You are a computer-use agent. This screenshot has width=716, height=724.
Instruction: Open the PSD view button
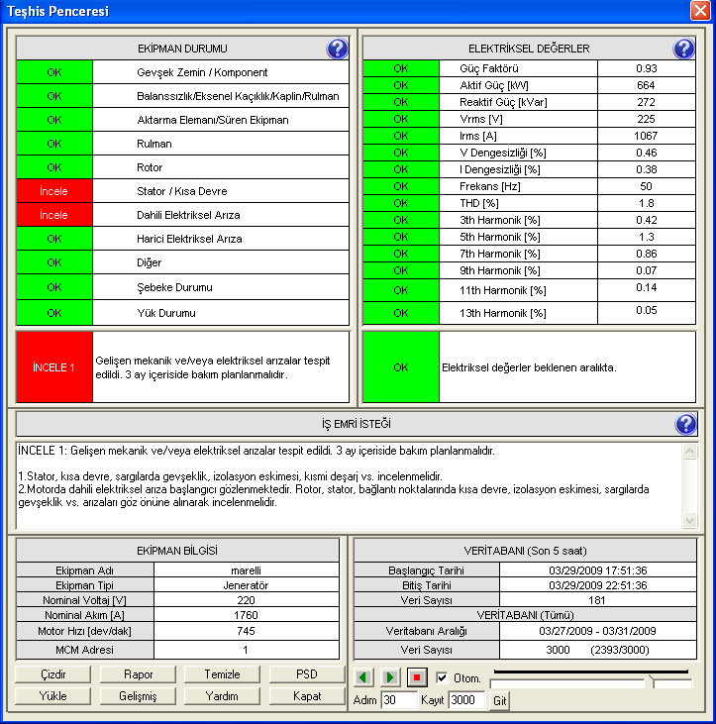tap(307, 674)
